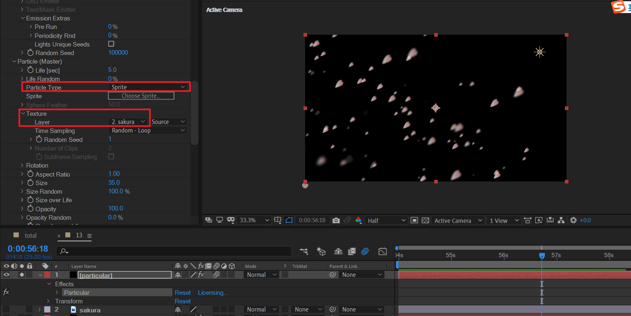Click the Licensing... link

213,292
